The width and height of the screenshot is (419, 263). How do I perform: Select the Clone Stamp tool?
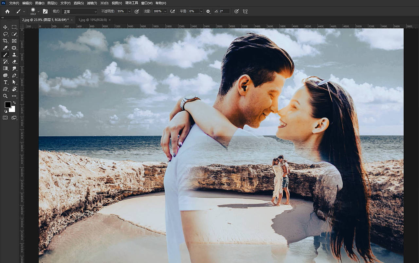[14, 55]
